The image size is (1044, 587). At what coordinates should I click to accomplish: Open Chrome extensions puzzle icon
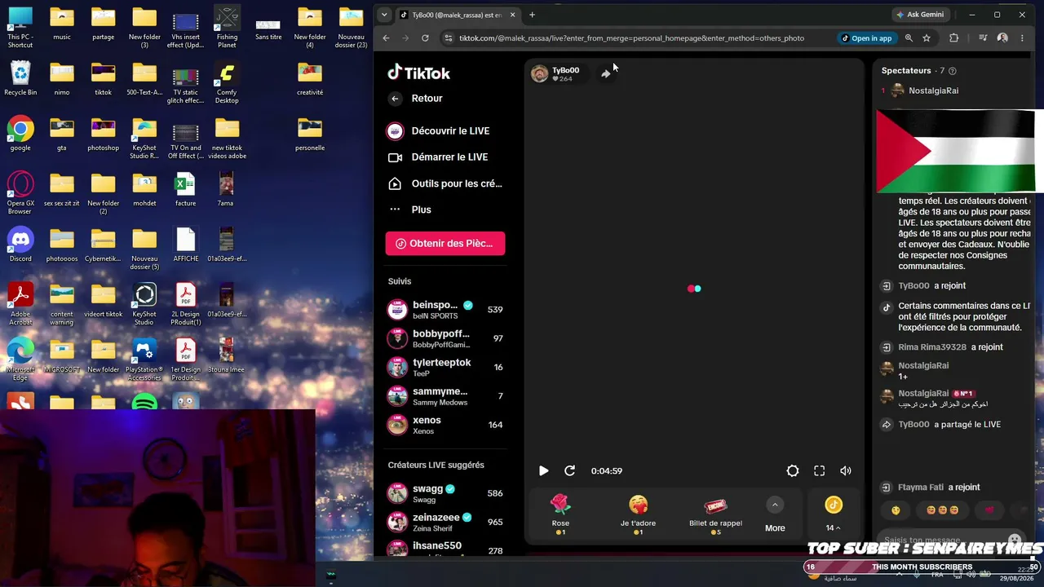click(x=953, y=38)
